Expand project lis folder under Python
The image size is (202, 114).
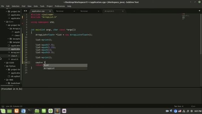tap(6, 70)
